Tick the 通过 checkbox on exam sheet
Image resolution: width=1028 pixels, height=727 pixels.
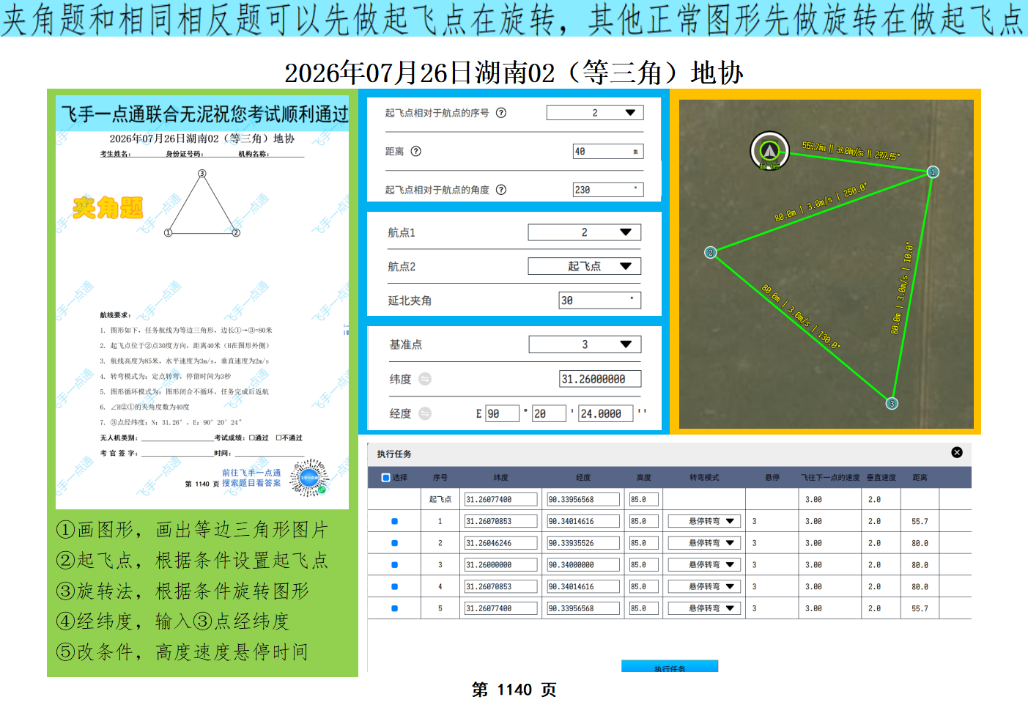(251, 438)
